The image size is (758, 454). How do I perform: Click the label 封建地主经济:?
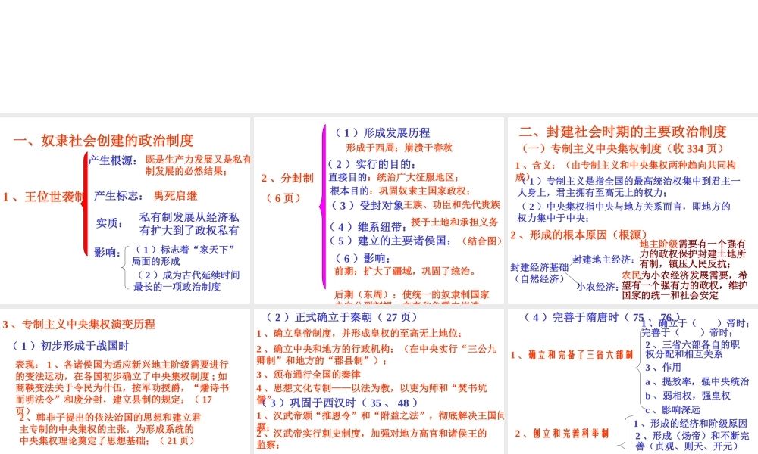604,260
